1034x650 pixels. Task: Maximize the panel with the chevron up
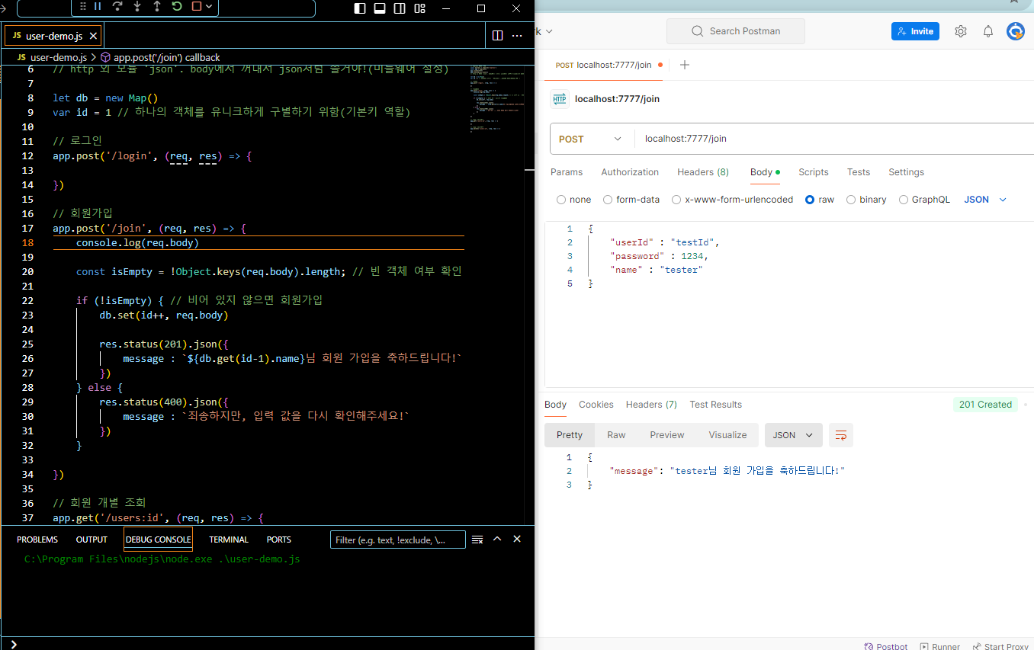click(x=497, y=539)
